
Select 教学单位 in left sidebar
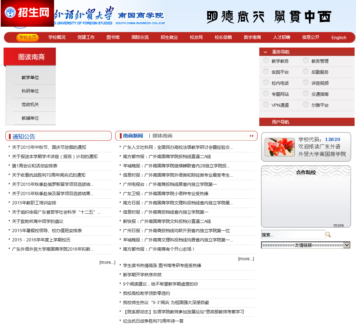click(x=30, y=78)
